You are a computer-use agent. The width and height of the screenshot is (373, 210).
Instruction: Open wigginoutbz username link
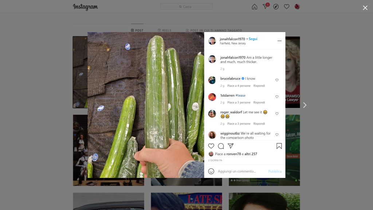[x=230, y=133]
